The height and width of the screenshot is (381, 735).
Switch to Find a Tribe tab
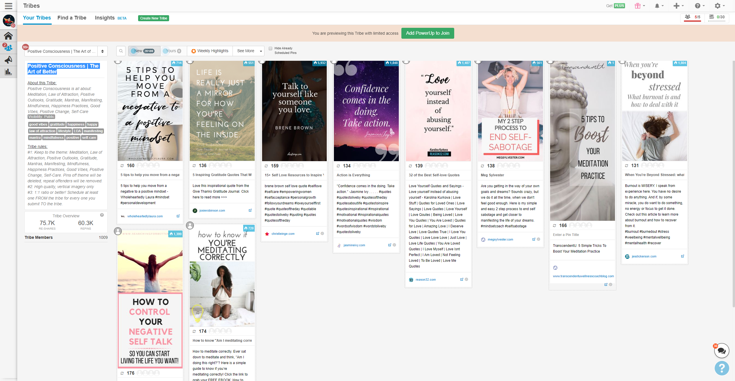(72, 18)
